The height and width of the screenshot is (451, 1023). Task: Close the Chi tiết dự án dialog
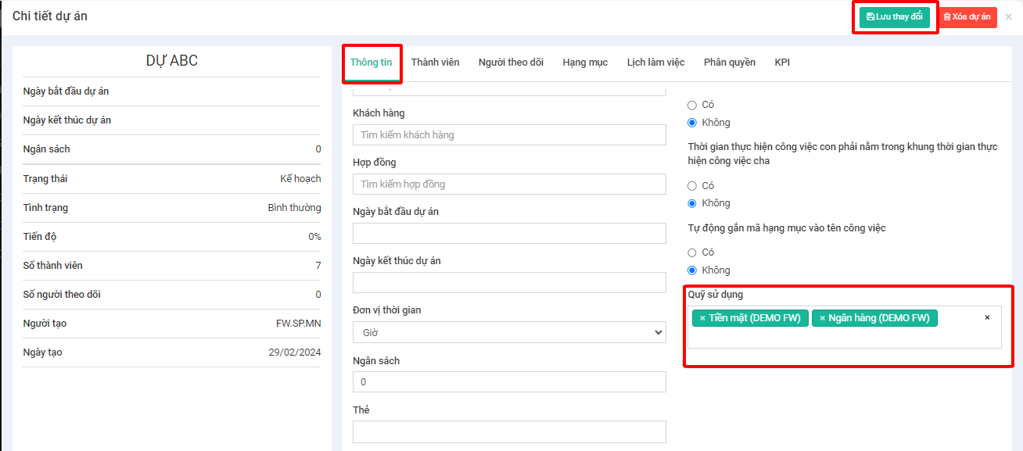click(x=1008, y=17)
